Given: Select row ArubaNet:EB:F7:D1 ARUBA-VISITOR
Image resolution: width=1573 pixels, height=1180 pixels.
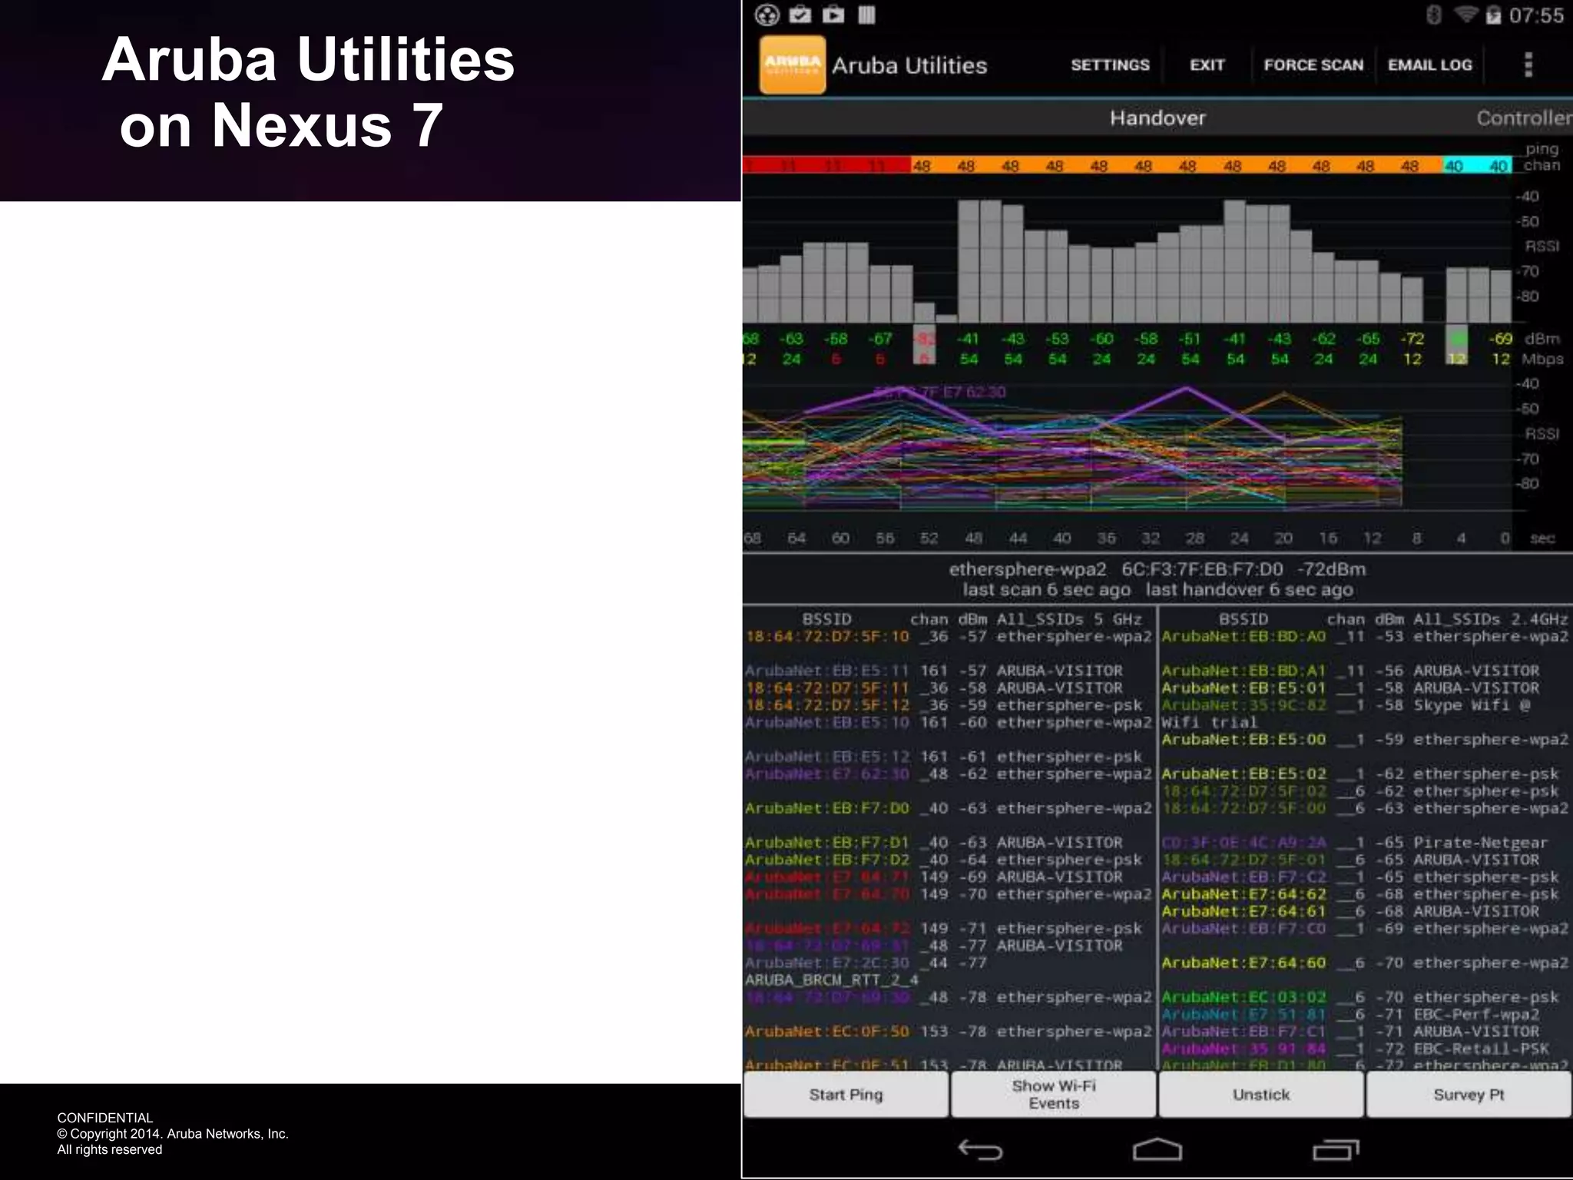Looking at the screenshot, I should tap(949, 843).
